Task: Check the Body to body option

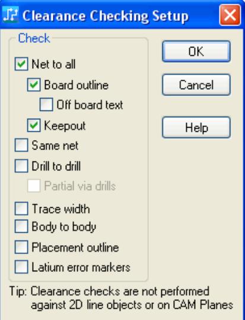Action: (21, 226)
